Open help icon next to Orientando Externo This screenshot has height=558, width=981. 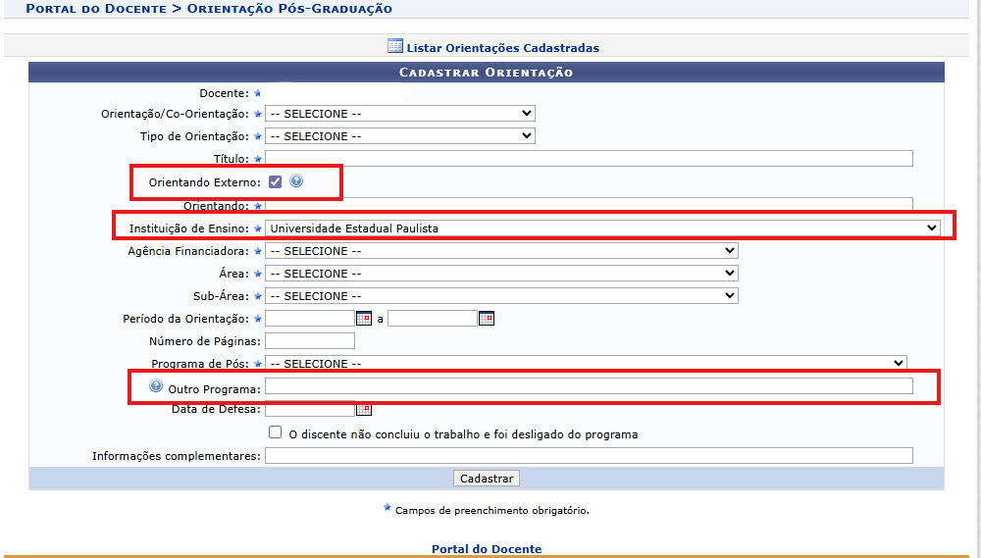point(296,180)
